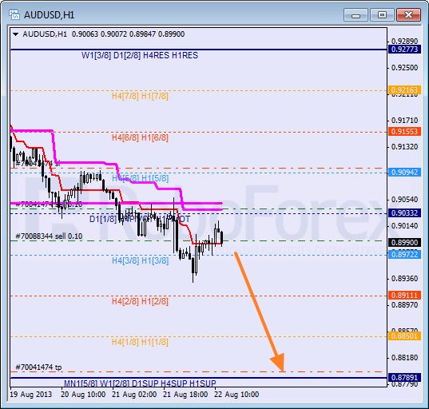This screenshot has height=409, width=429.
Task: Select the H4[2/8] H1[2/8] level label
Action: [x=140, y=301]
